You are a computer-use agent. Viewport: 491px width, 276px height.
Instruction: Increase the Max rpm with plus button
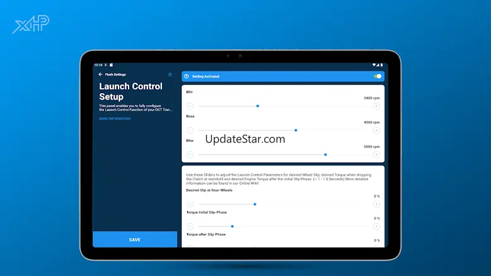(x=376, y=154)
